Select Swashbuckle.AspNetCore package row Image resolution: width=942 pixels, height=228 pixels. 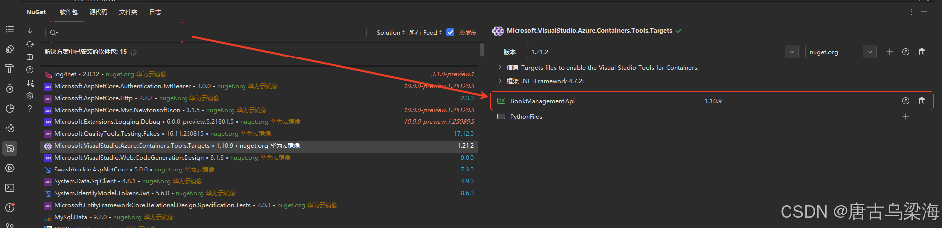pyautogui.click(x=259, y=170)
